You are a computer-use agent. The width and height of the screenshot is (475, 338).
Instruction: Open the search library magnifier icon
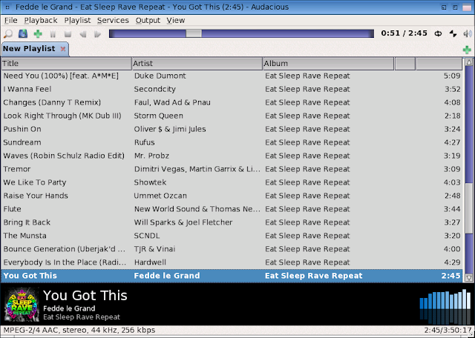click(8, 33)
